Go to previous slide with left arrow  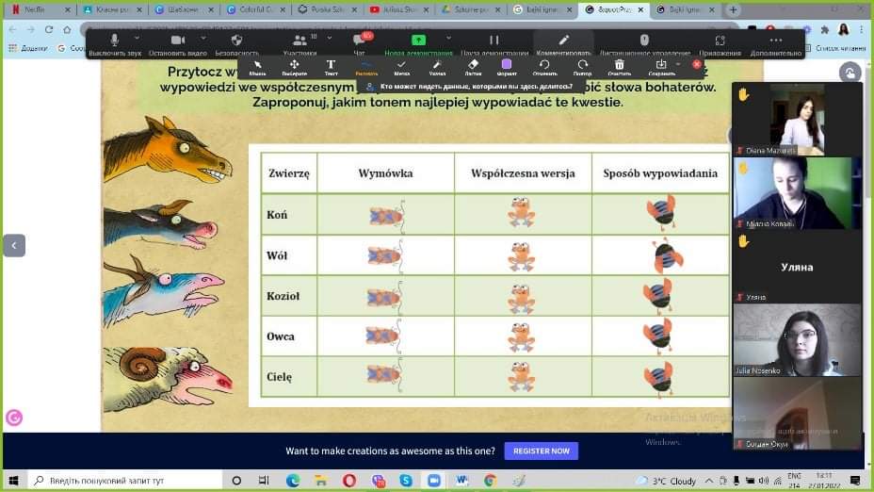(14, 245)
